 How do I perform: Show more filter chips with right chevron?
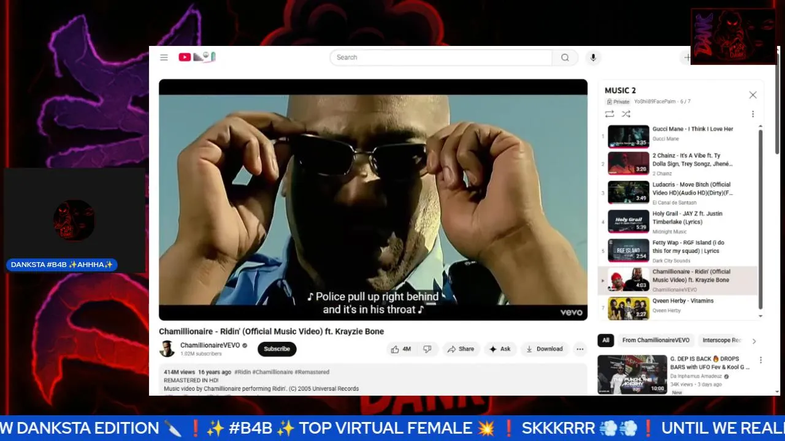(754, 341)
